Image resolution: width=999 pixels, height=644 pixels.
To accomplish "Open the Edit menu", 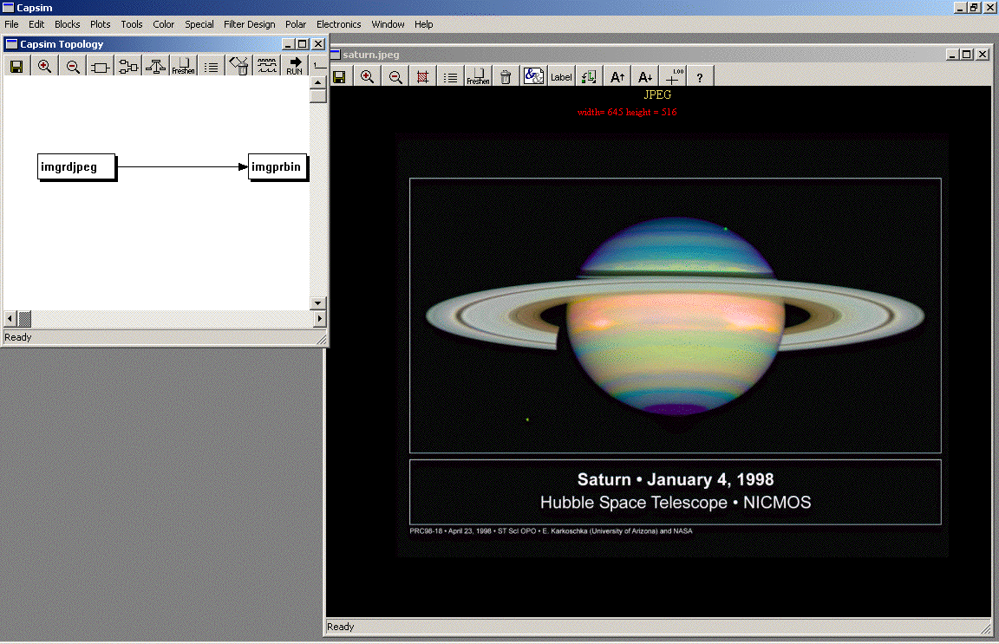I will [36, 24].
